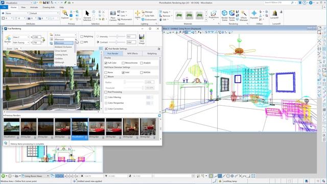The height and width of the screenshot is (184, 327).
Task: Open the Active setup dropdown
Action: click(65, 35)
